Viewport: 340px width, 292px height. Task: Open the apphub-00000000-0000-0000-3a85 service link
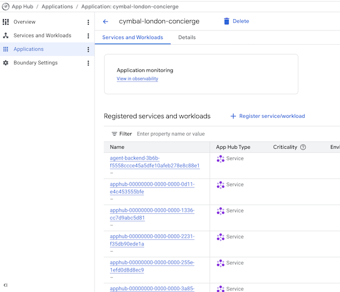coord(152,289)
